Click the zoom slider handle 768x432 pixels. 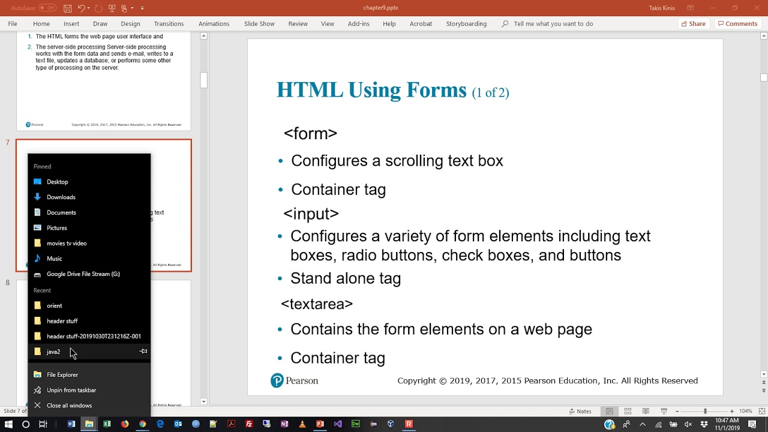point(705,411)
